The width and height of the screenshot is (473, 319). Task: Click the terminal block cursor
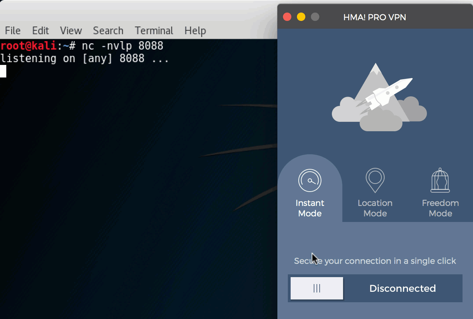click(x=3, y=71)
